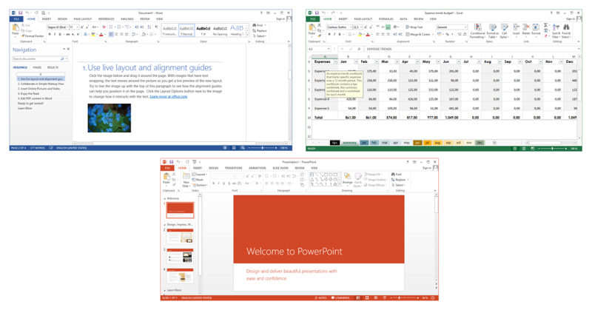Viewport: 592px width, 313px height.
Task: Open the Word FILE tab
Action: click(16, 19)
